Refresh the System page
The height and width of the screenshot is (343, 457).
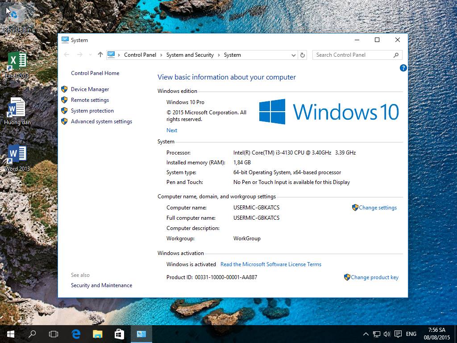click(x=302, y=55)
